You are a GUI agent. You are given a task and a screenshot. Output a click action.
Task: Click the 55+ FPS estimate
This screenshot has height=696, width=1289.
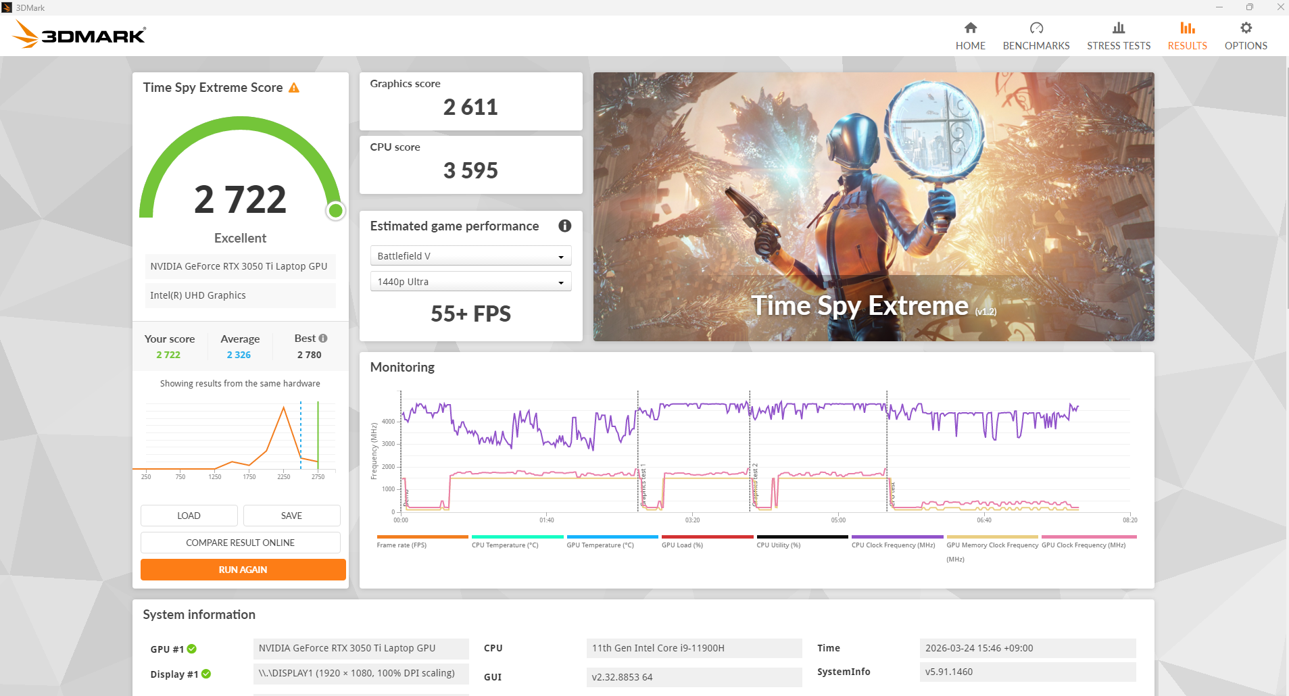point(471,314)
